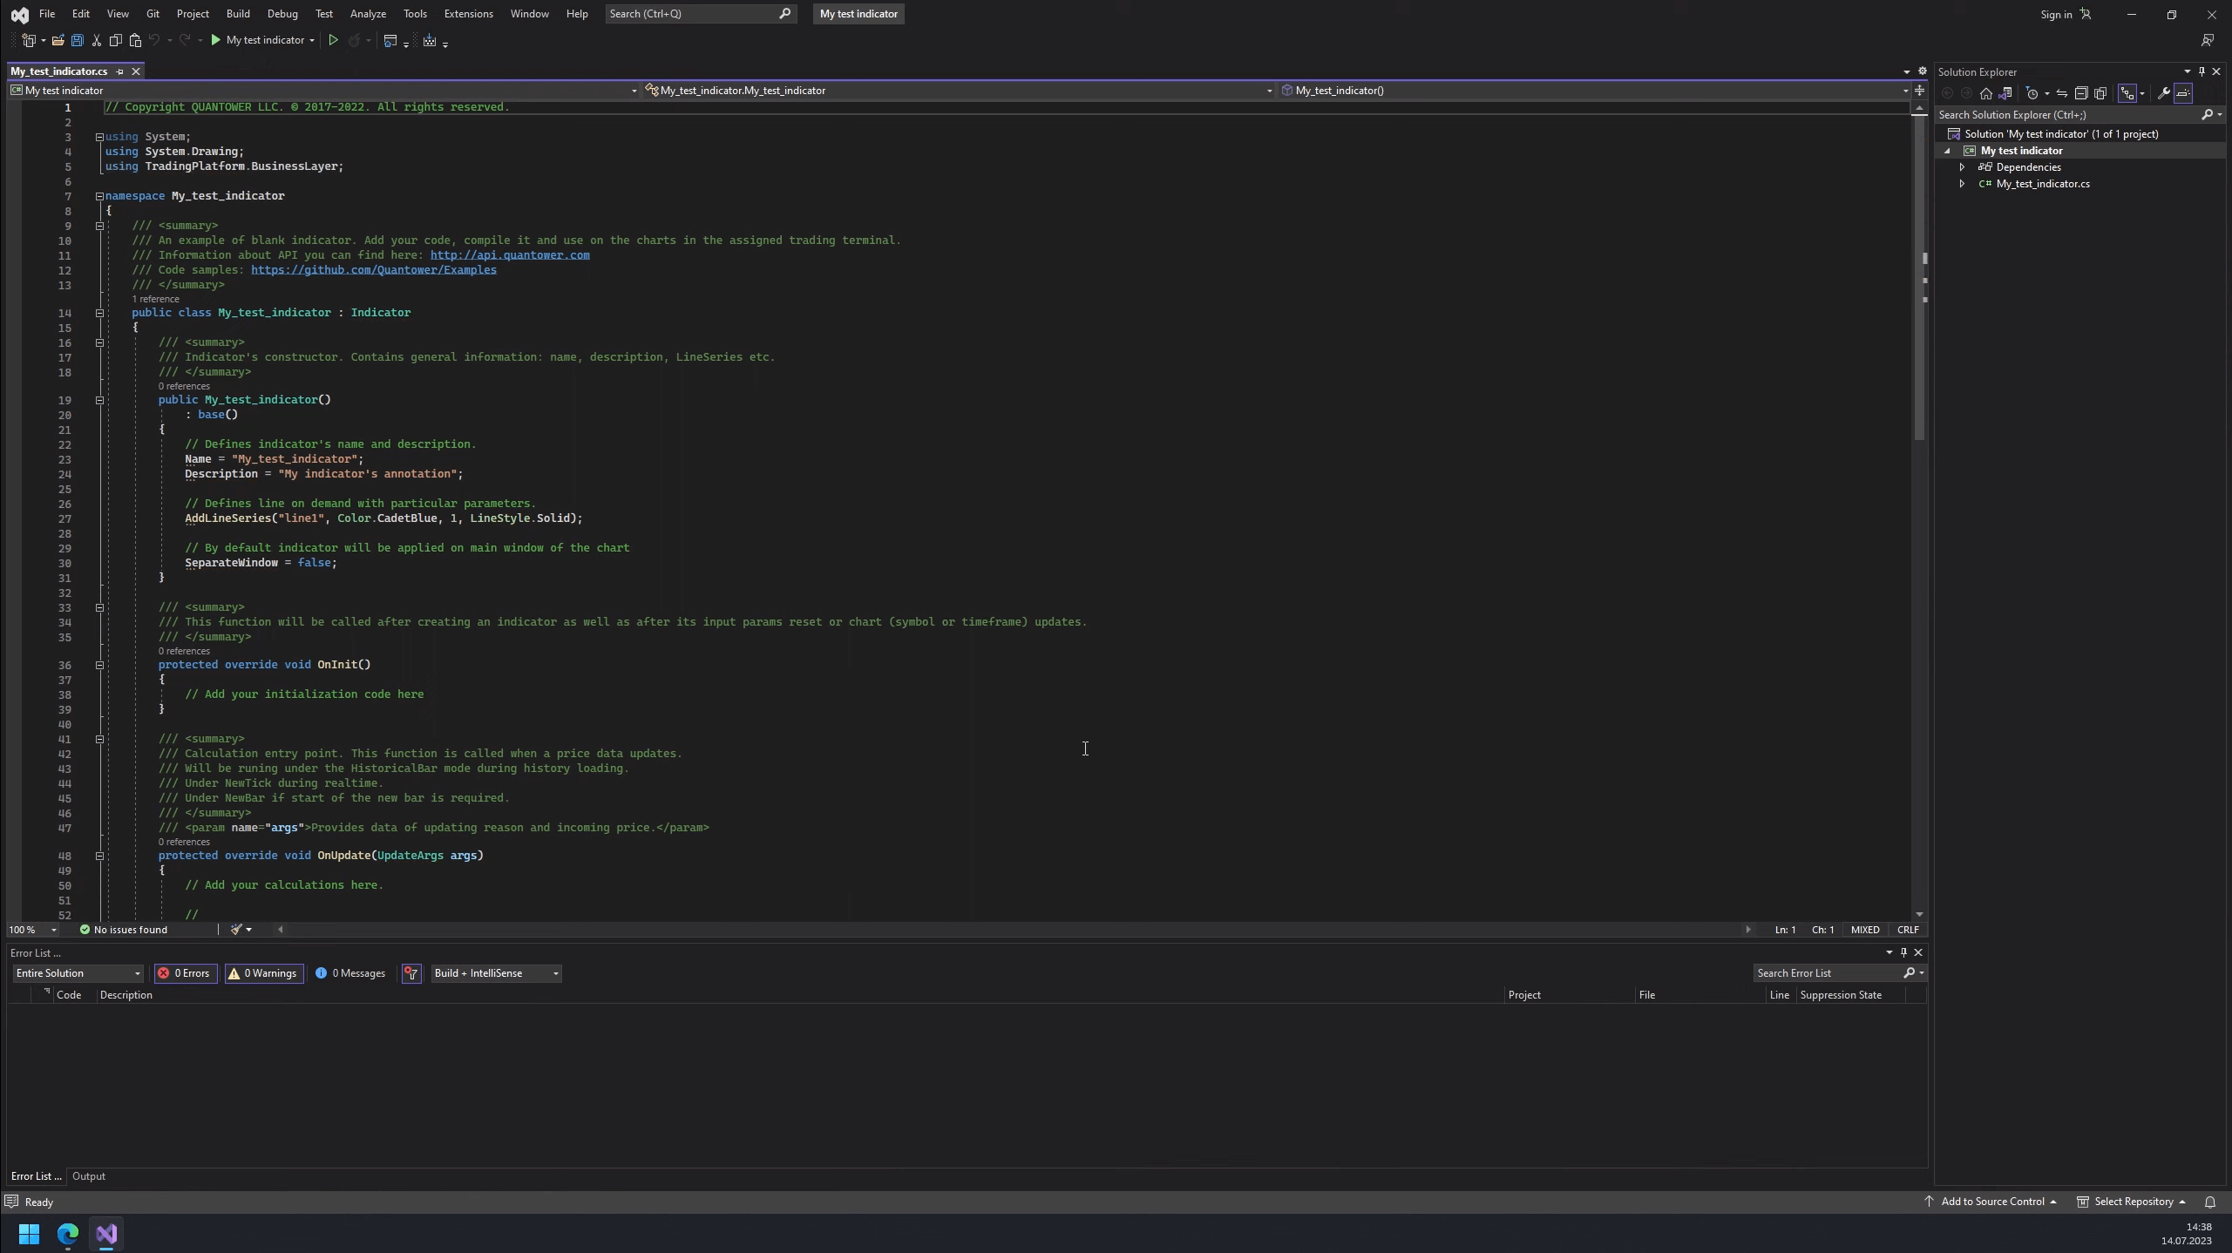Toggle the 0 Errors filter
This screenshot has height=1253, width=2232.
(x=185, y=973)
